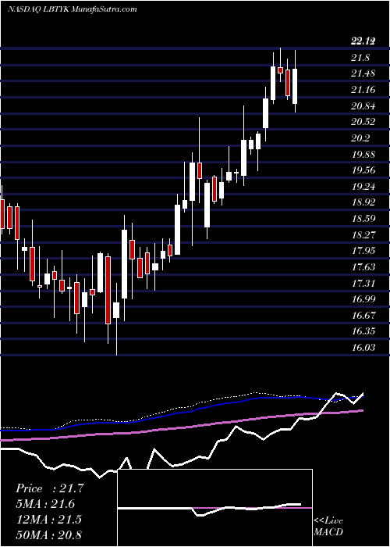Screen dimensions: 390x547
Task: Click the blue moving average line
Action: point(181,413)
